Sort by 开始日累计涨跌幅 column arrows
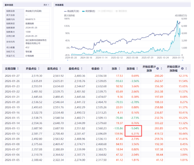Image resolution: width=194 pixels, height=165 pixels. 186,69
